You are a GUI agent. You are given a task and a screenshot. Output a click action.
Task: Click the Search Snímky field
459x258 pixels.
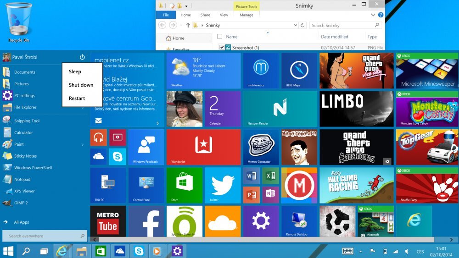(346, 25)
